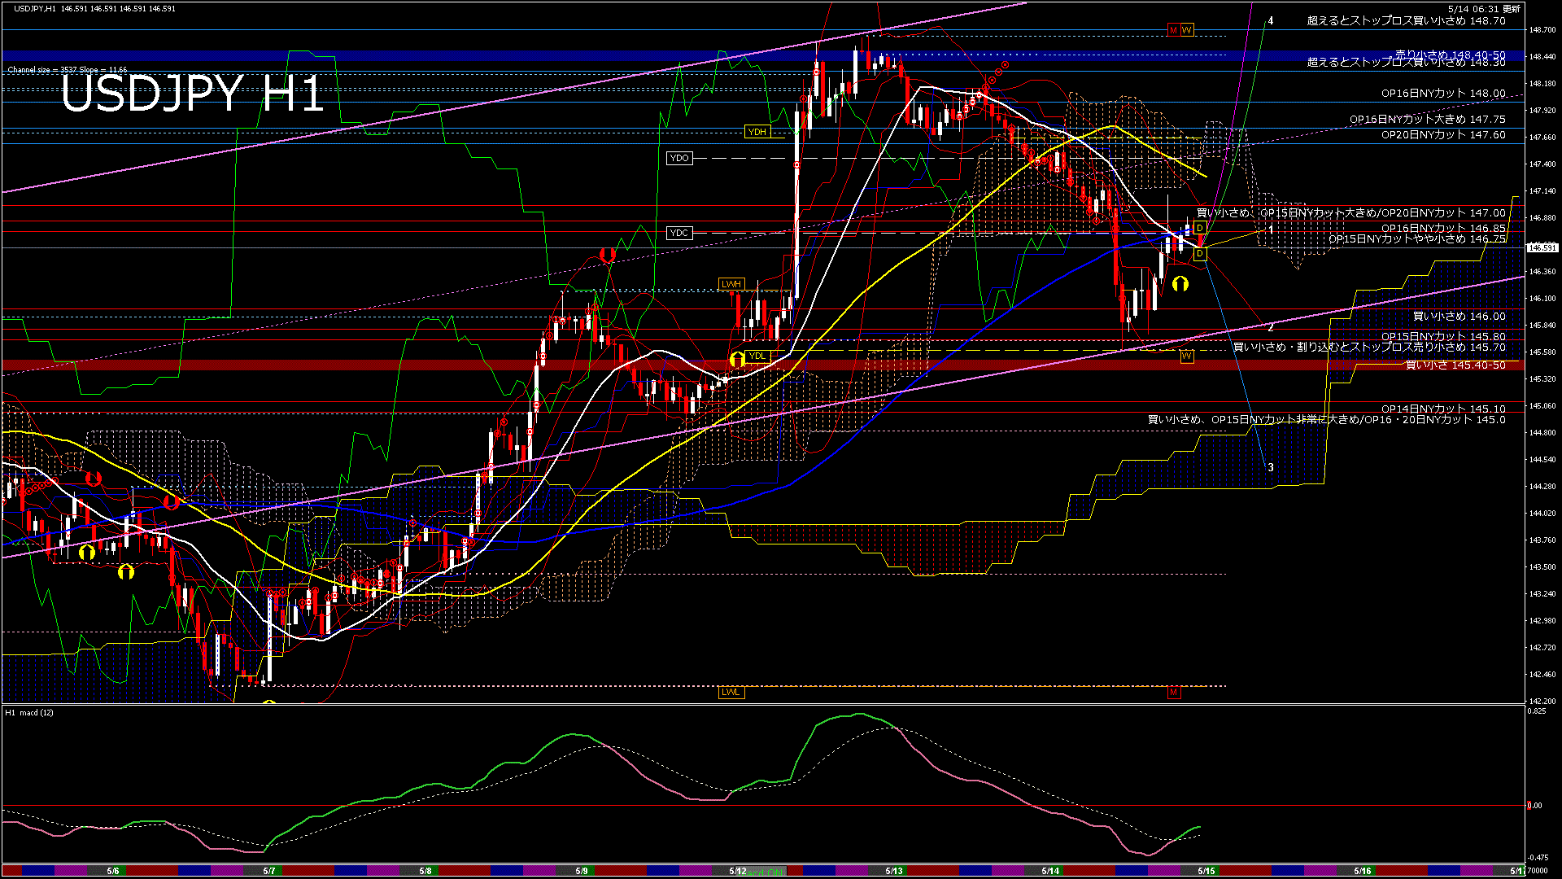Click the 5/14 date on timeline
This screenshot has width=1562, height=879.
click(1050, 871)
